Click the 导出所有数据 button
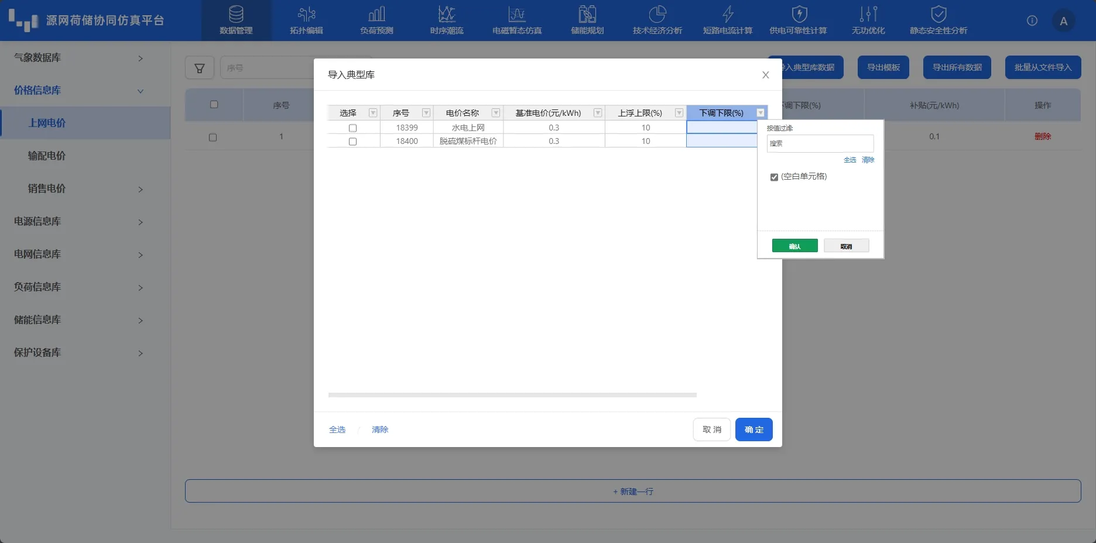Image resolution: width=1096 pixels, height=543 pixels. click(957, 67)
